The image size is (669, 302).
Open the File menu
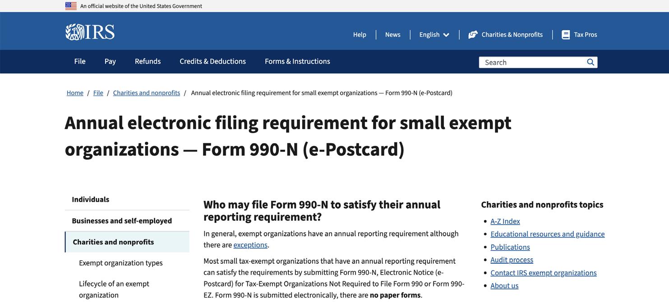pos(80,61)
